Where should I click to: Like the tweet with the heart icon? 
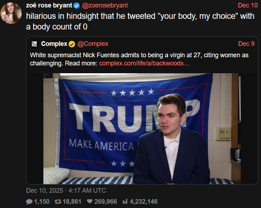click(x=90, y=202)
